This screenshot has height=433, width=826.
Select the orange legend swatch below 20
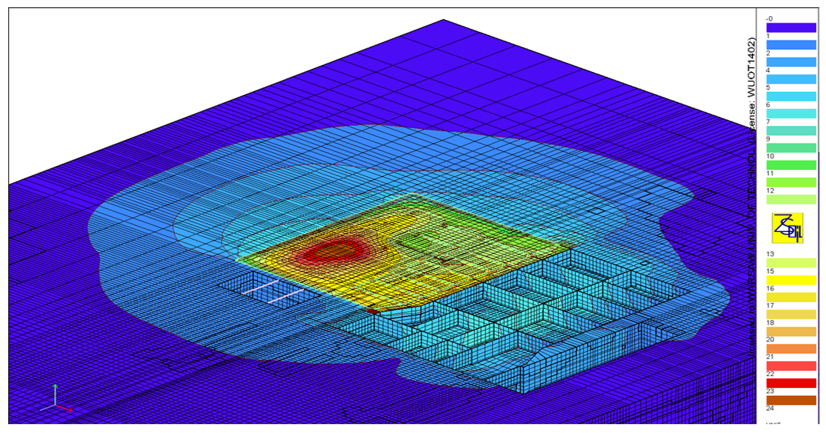click(x=791, y=349)
